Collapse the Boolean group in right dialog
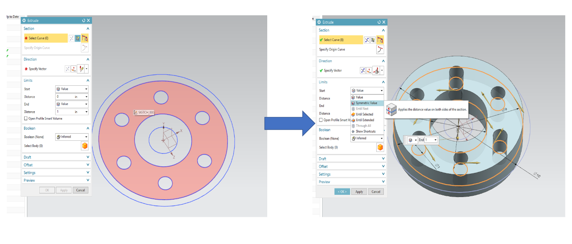The image size is (572, 244). 383,130
